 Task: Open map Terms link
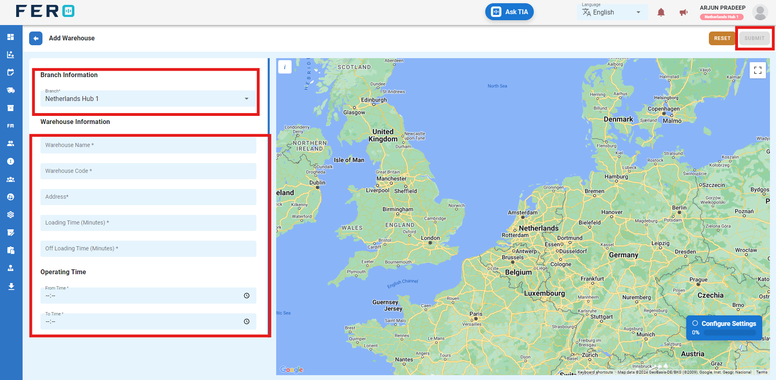click(761, 372)
